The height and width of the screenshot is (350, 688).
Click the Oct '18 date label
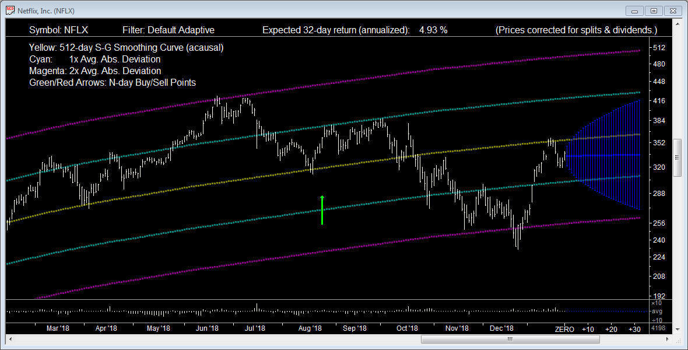[407, 328]
